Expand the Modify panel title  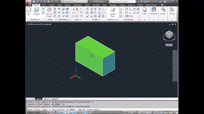coord(96,20)
